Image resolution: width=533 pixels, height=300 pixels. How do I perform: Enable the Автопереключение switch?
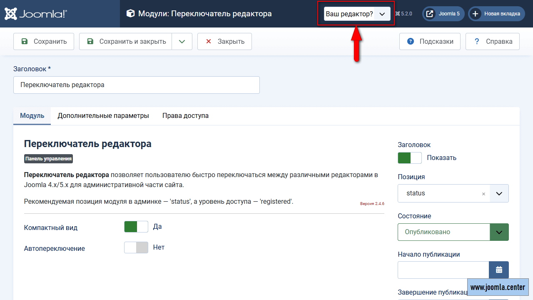click(x=136, y=247)
